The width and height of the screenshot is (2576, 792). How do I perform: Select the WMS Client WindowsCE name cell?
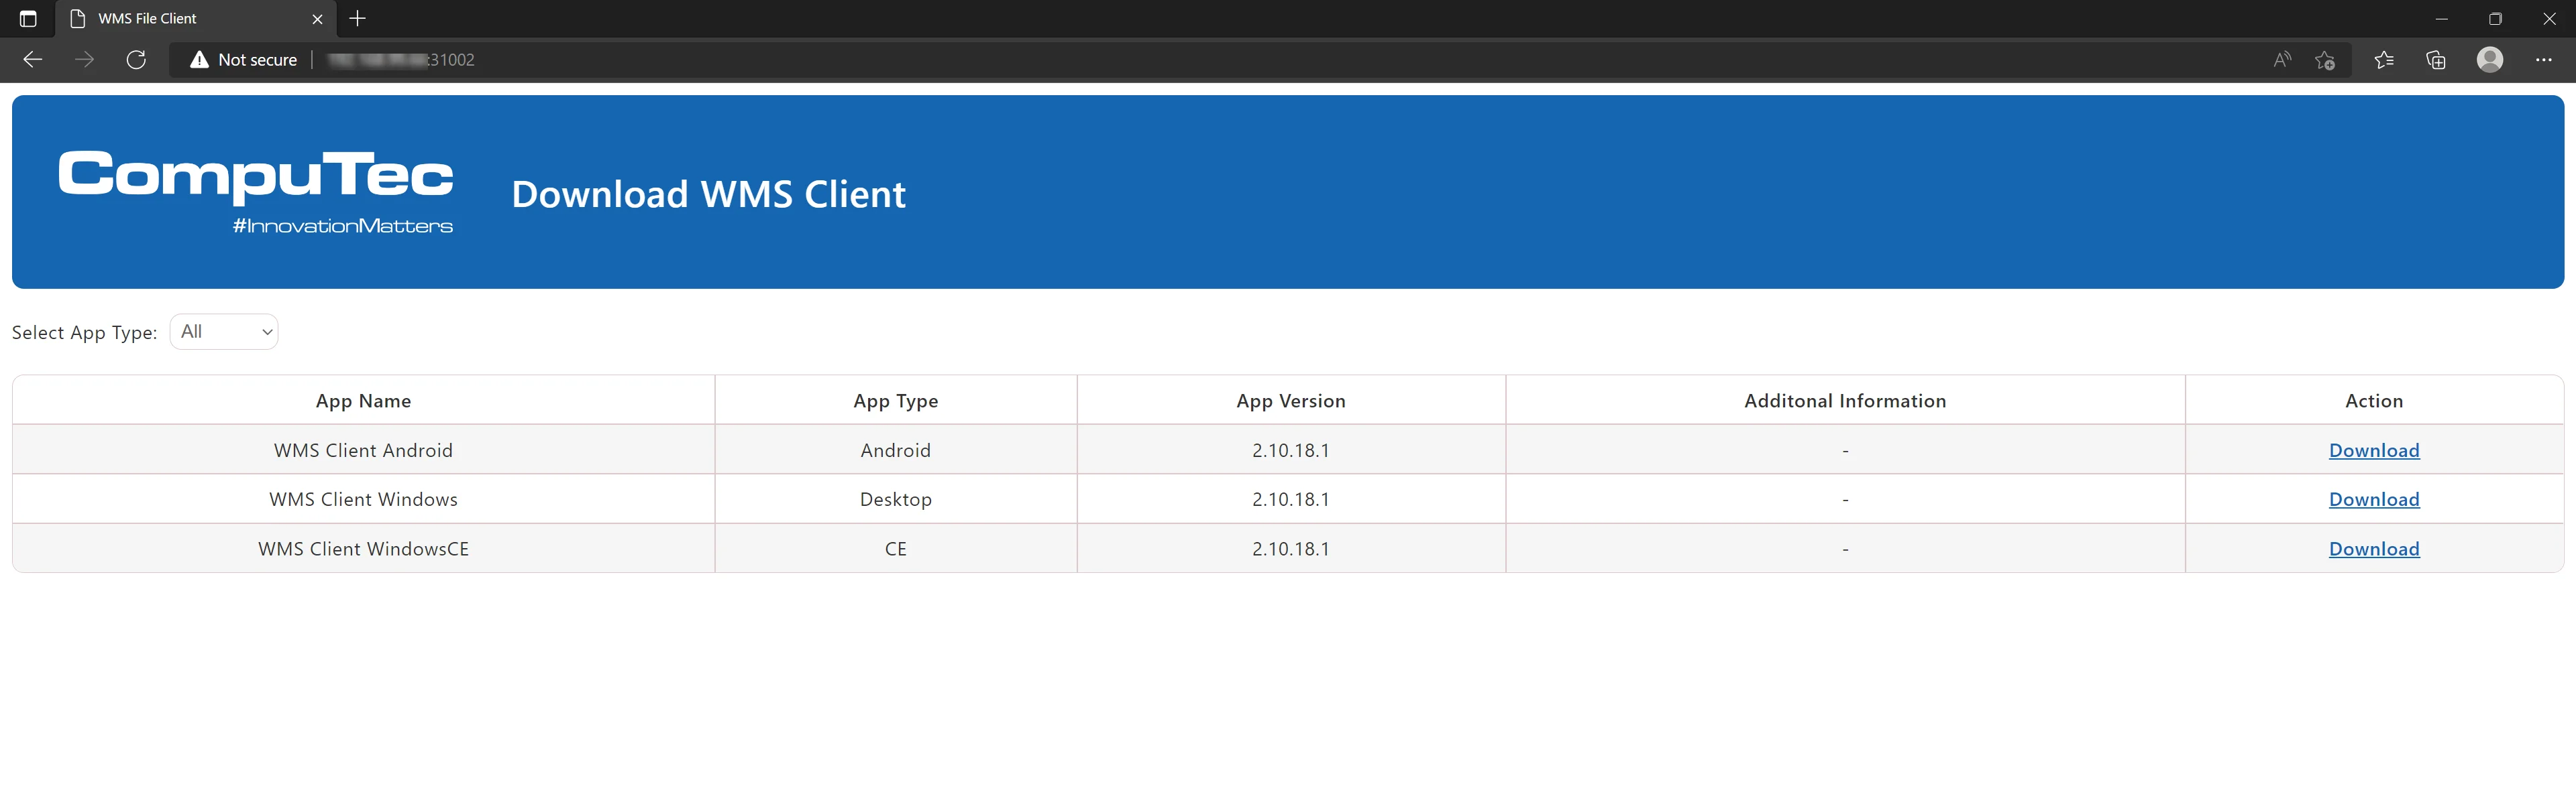click(x=364, y=548)
